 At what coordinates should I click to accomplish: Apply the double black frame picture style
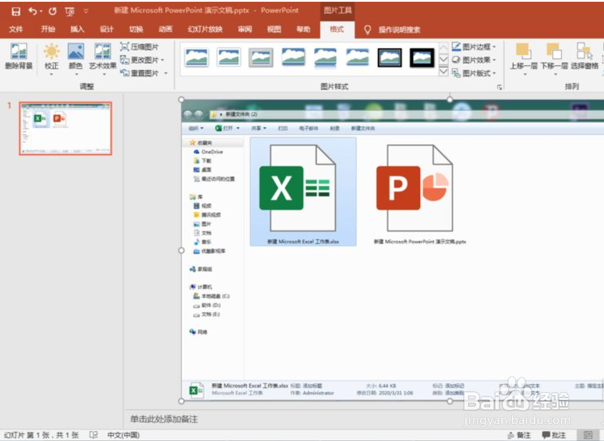click(x=390, y=58)
